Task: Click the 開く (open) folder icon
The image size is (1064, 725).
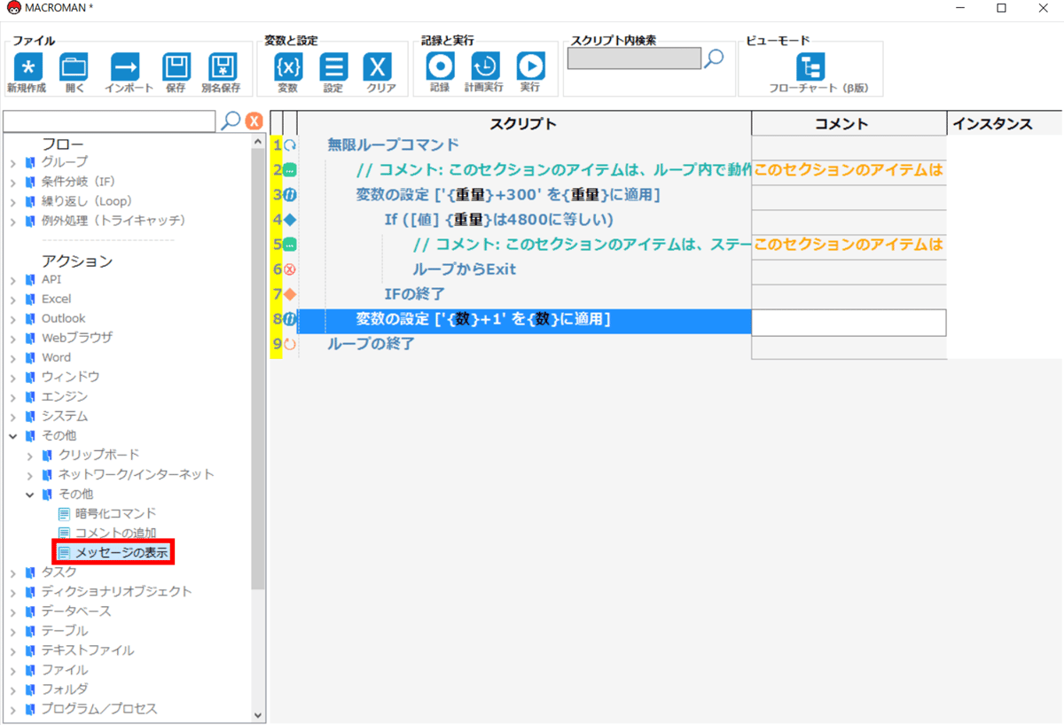Action: tap(74, 66)
